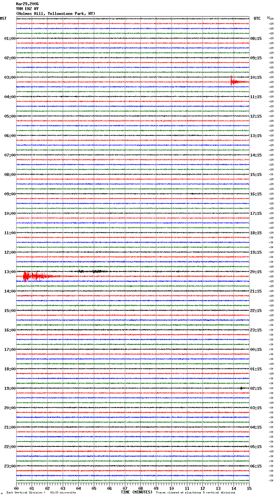
Task: Click the 03:15 UTC time label
Action: click(256, 408)
